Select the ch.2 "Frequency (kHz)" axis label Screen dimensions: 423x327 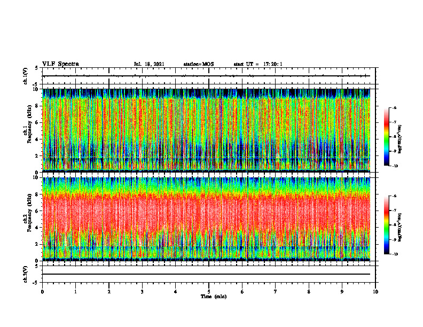[29, 213]
